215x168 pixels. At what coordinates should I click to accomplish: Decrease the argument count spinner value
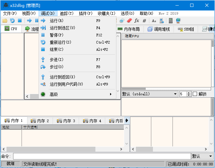(189, 95)
